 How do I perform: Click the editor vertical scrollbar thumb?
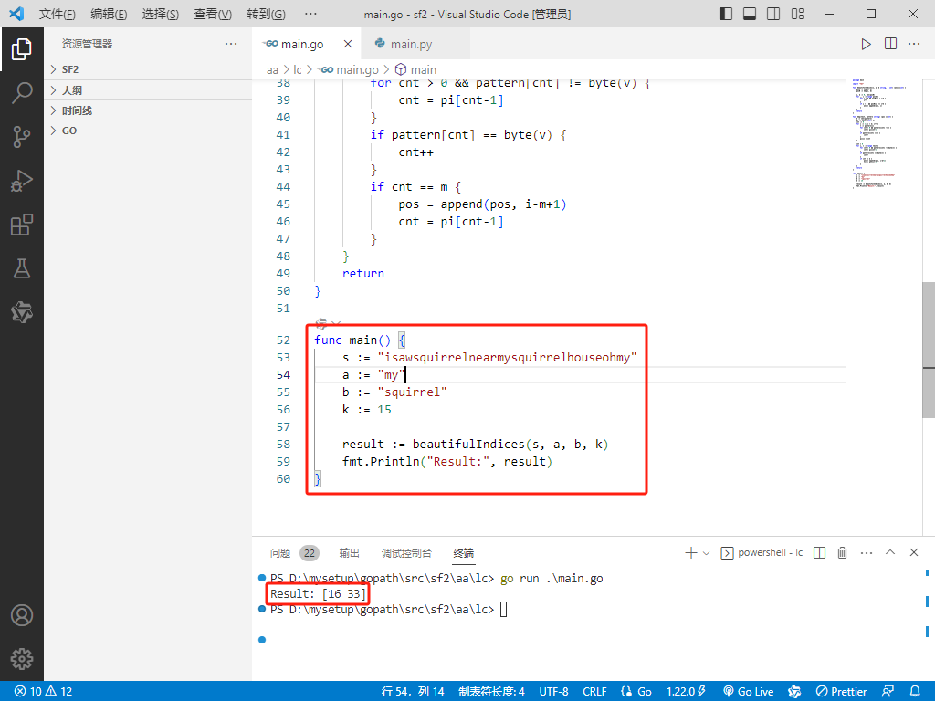pyautogui.click(x=929, y=350)
